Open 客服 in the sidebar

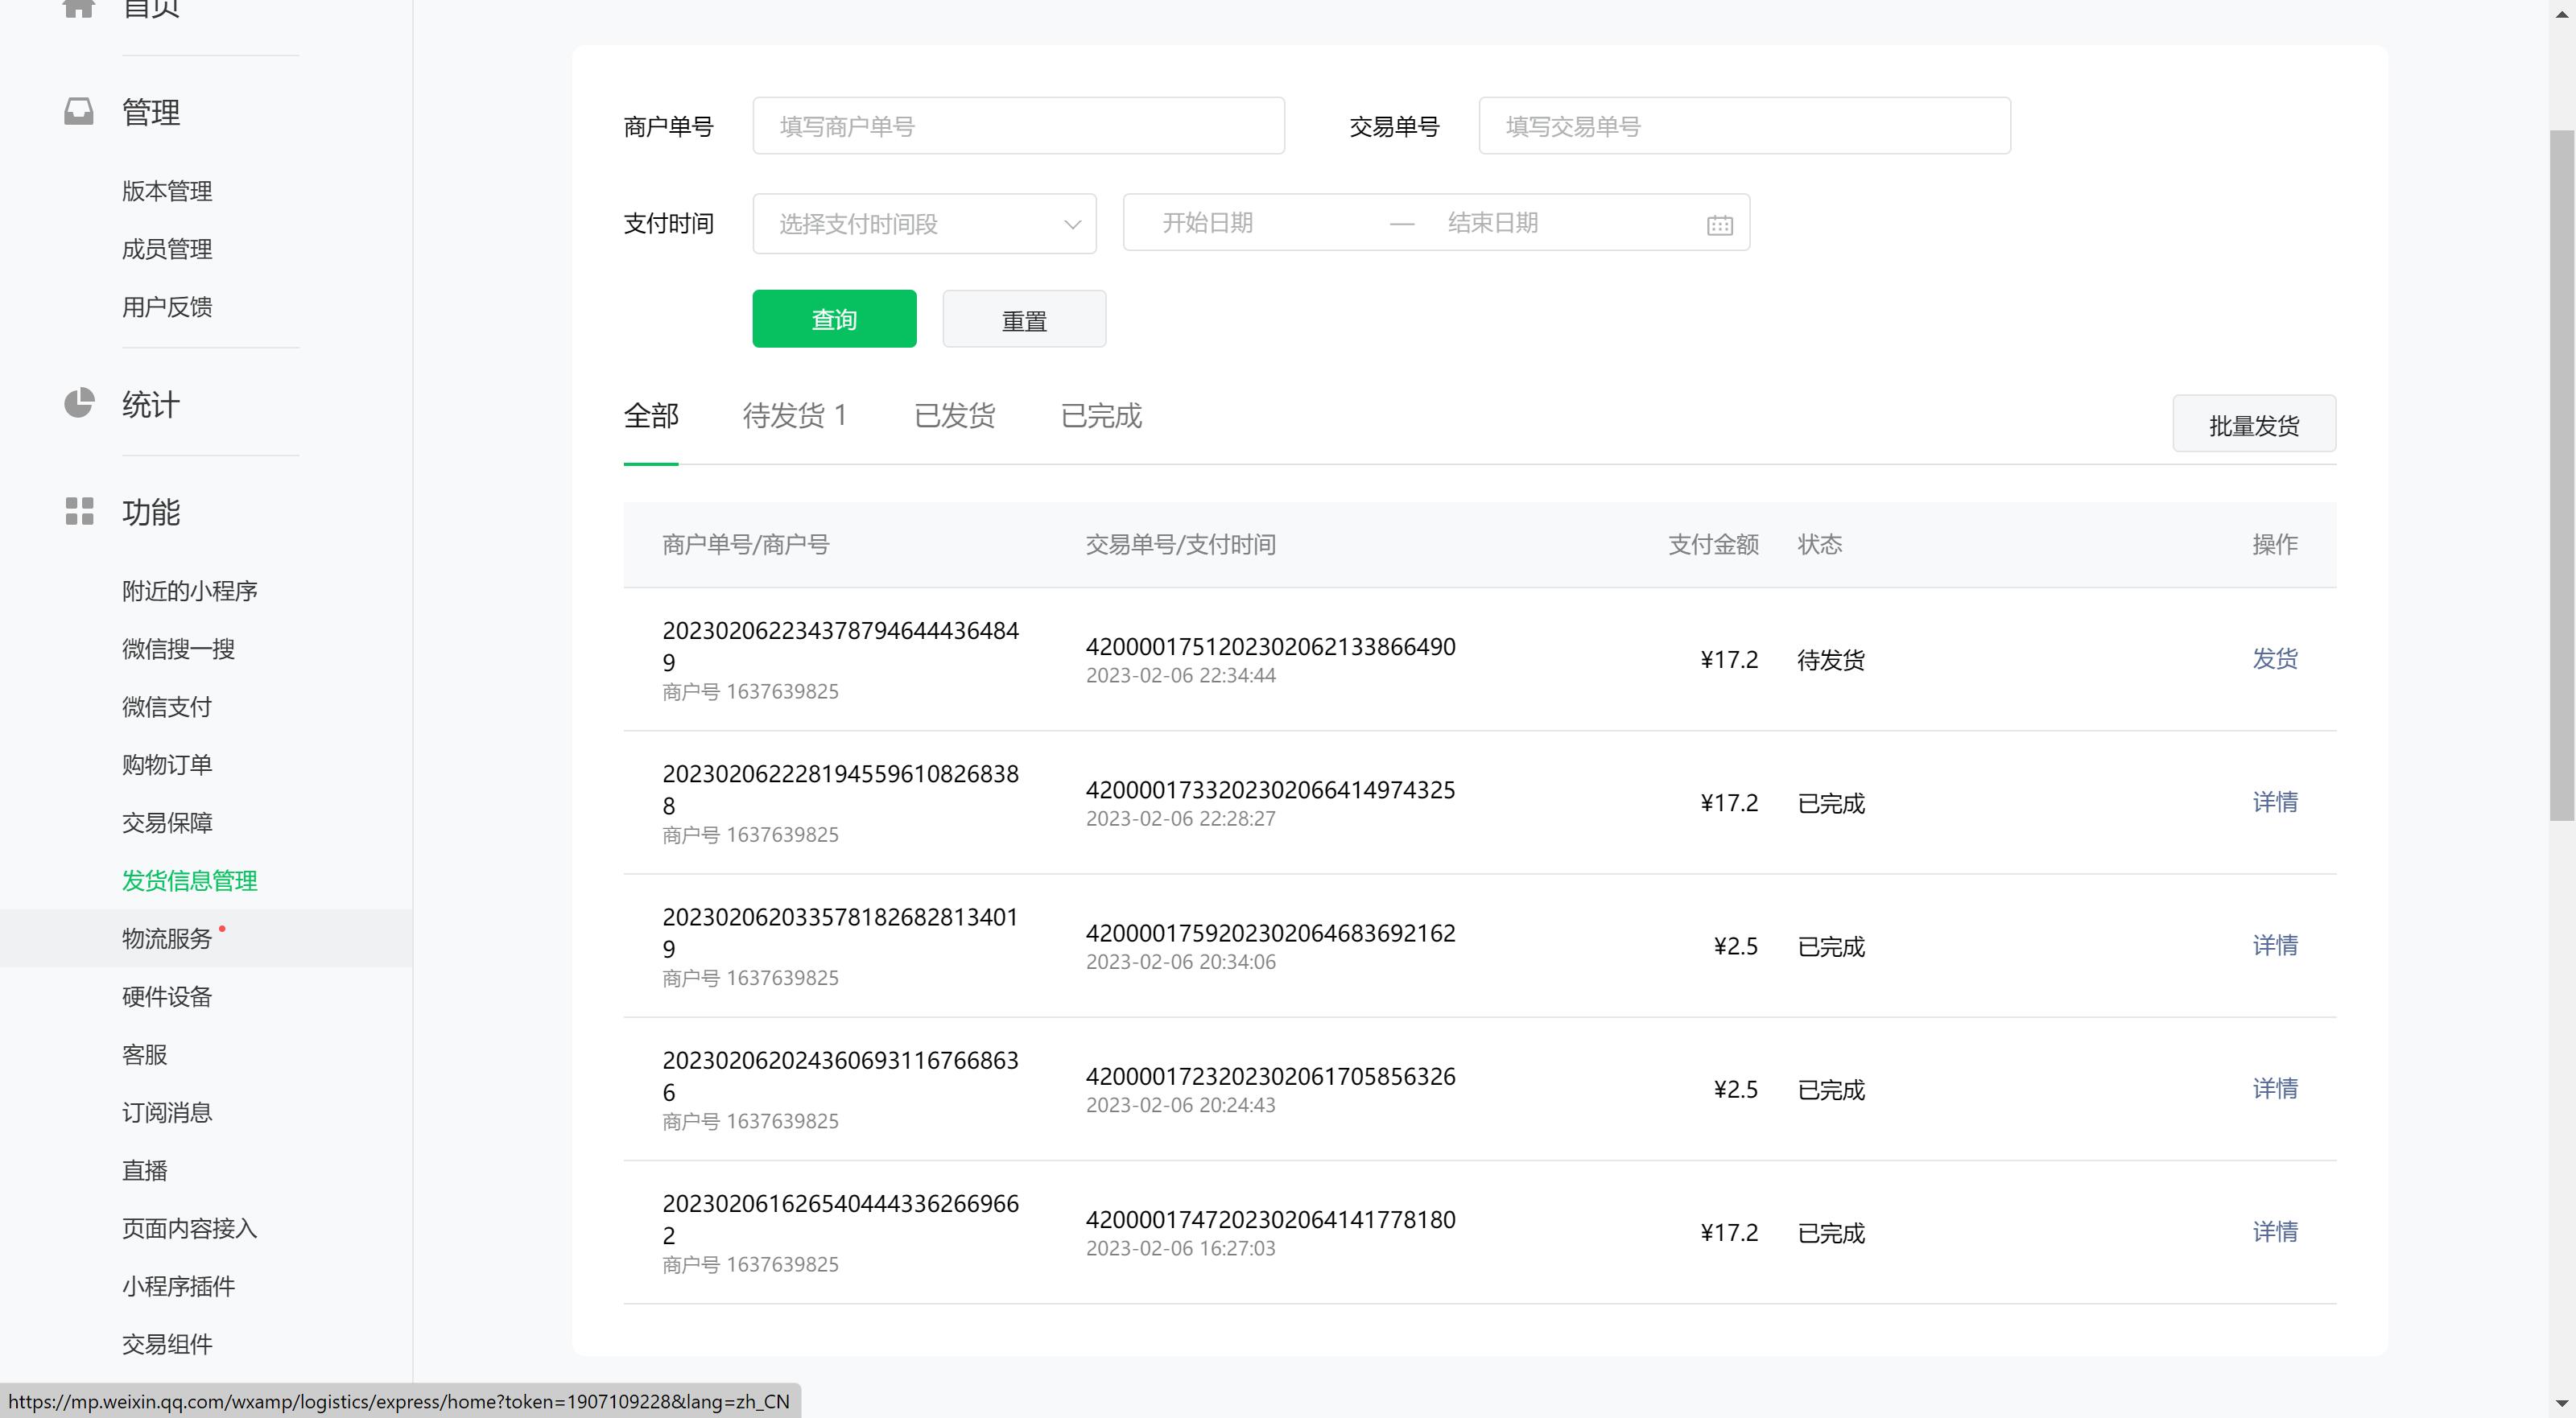pos(145,1055)
